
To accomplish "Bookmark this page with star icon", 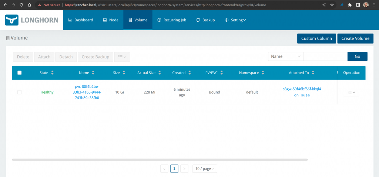I will click(332, 5).
